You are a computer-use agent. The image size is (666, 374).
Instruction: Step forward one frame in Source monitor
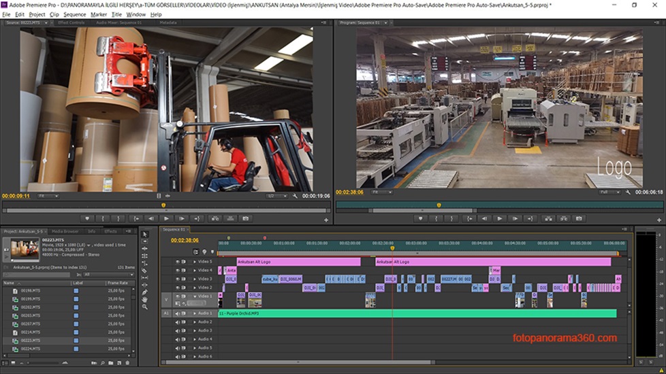[181, 219]
